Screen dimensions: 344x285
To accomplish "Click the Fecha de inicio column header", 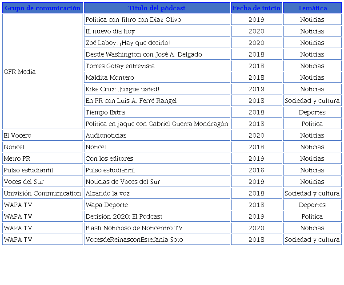I will click(x=256, y=8).
